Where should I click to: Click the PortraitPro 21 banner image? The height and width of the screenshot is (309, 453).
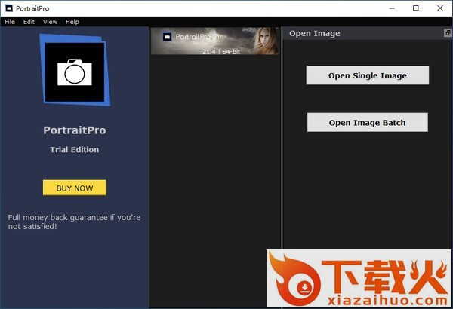(214, 41)
